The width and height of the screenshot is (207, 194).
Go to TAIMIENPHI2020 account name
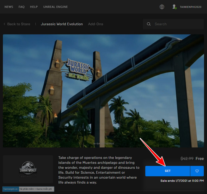click(191, 7)
